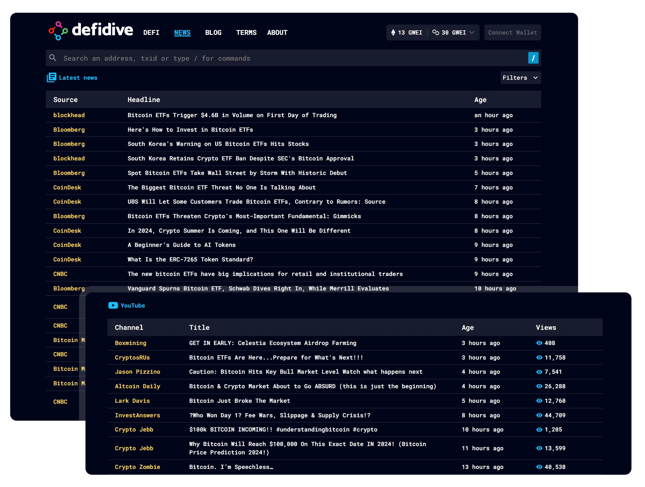
Task: Open Spot Bitcoin ETFs Take Wall Street headline
Action: pos(237,173)
